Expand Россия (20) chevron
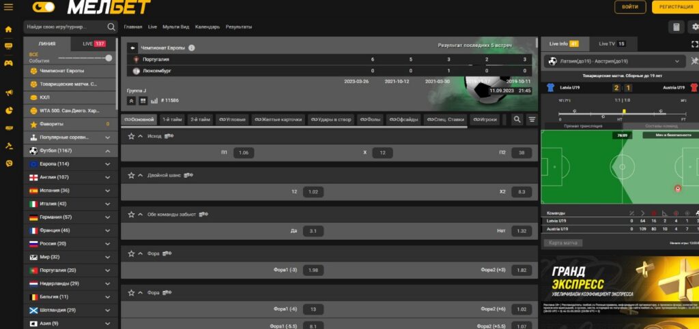This screenshot has height=329, width=699. 107,244
